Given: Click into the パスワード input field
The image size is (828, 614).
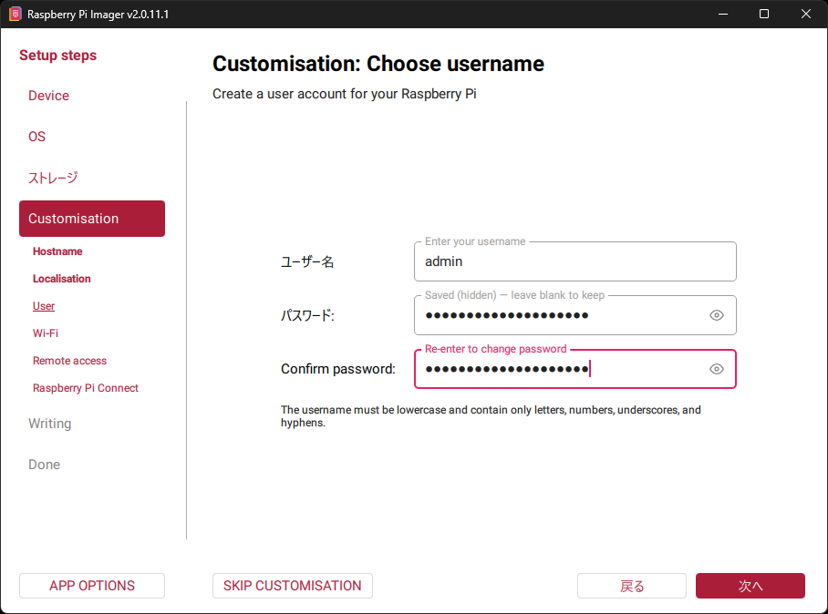Looking at the screenshot, I should (x=575, y=315).
